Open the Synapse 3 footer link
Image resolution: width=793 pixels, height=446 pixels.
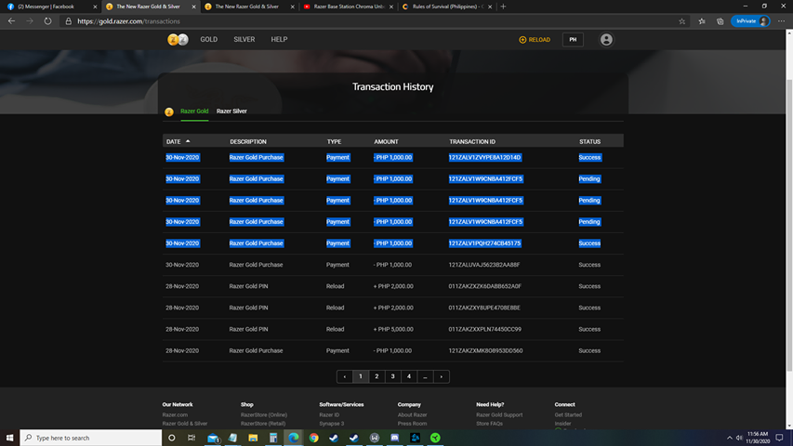click(331, 424)
